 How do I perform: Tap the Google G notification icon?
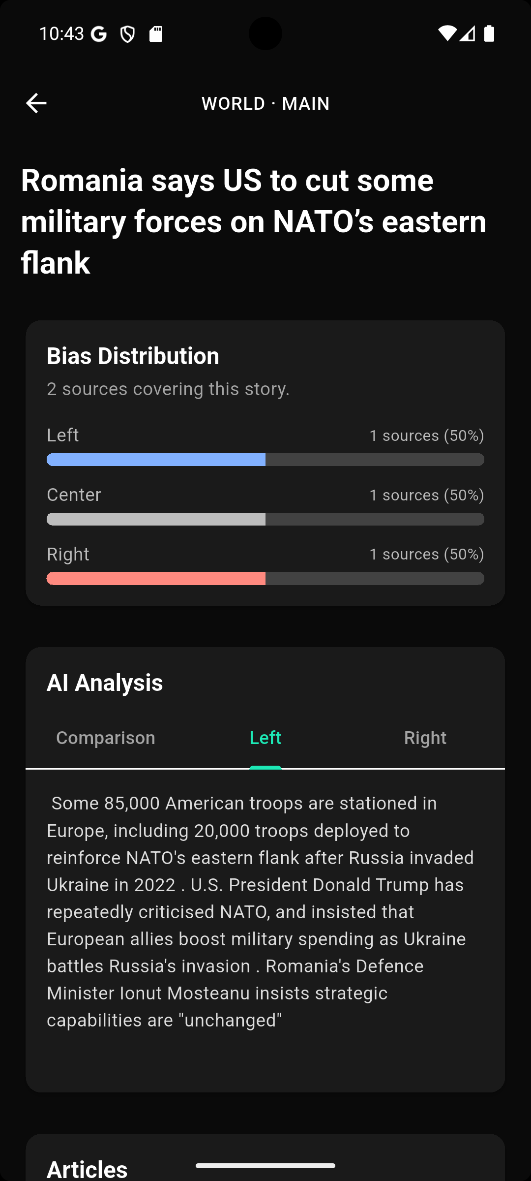(97, 33)
